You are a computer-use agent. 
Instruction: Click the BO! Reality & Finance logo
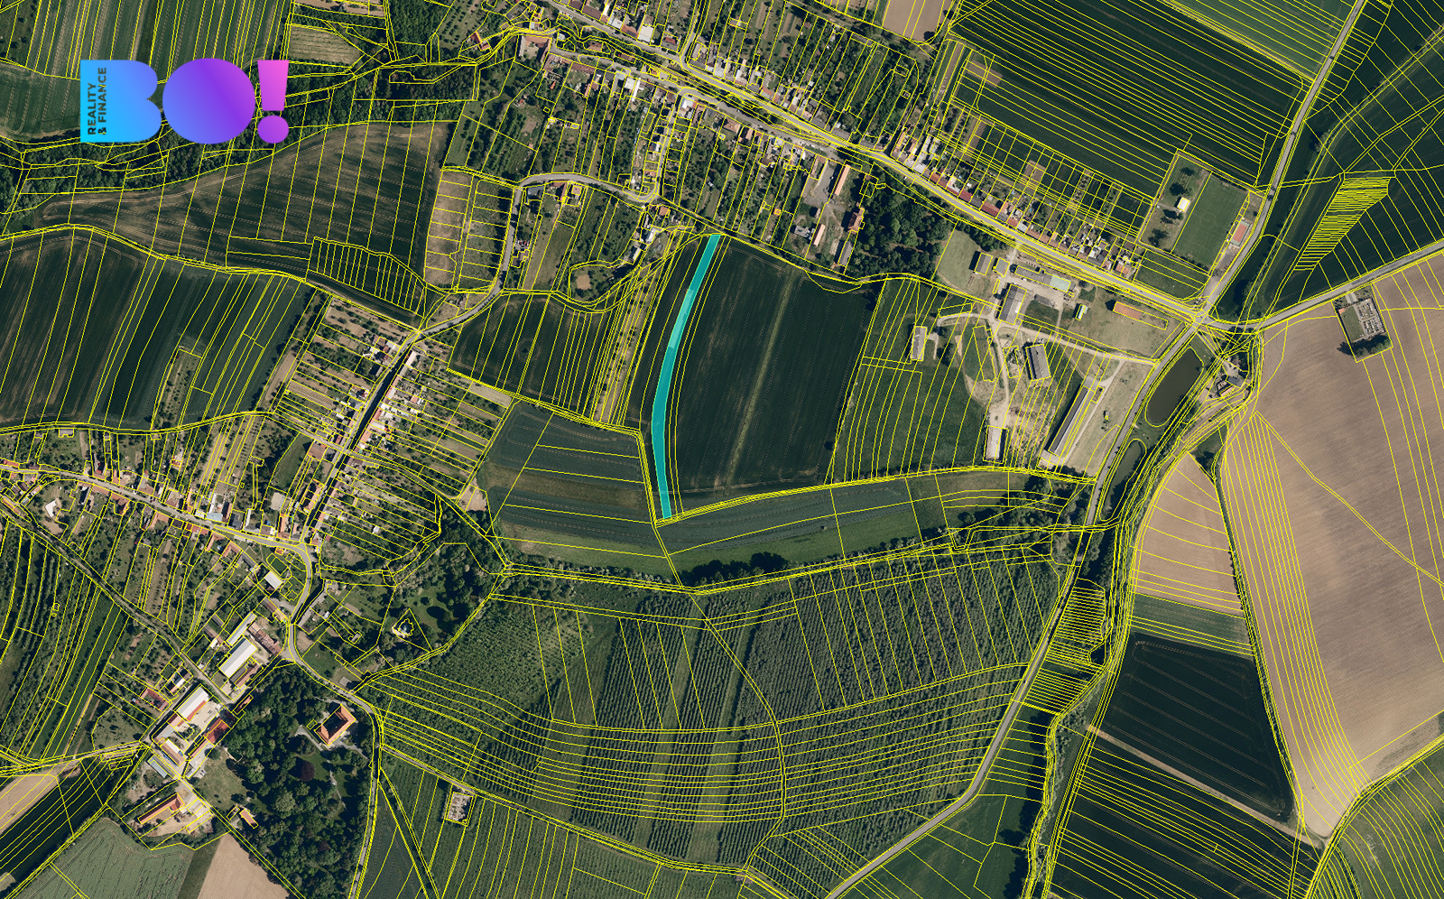pyautogui.click(x=184, y=100)
